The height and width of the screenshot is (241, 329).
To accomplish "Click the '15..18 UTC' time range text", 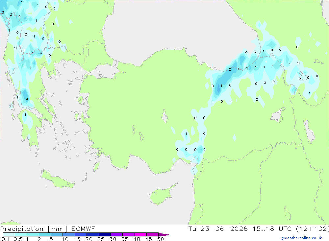I will point(272,229).
